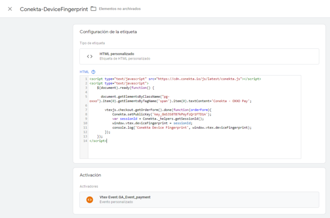Open the HTML help question mark icon
330x218 pixels.
pyautogui.click(x=93, y=72)
